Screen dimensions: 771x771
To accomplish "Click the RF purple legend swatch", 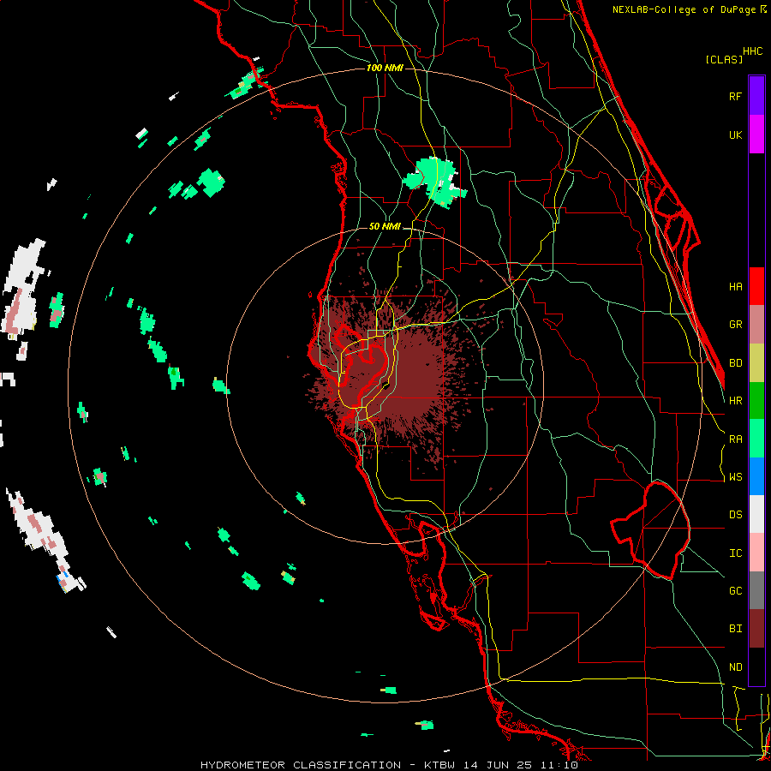I will click(756, 96).
